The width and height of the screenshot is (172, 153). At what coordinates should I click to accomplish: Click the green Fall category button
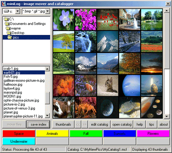(x=86, y=134)
